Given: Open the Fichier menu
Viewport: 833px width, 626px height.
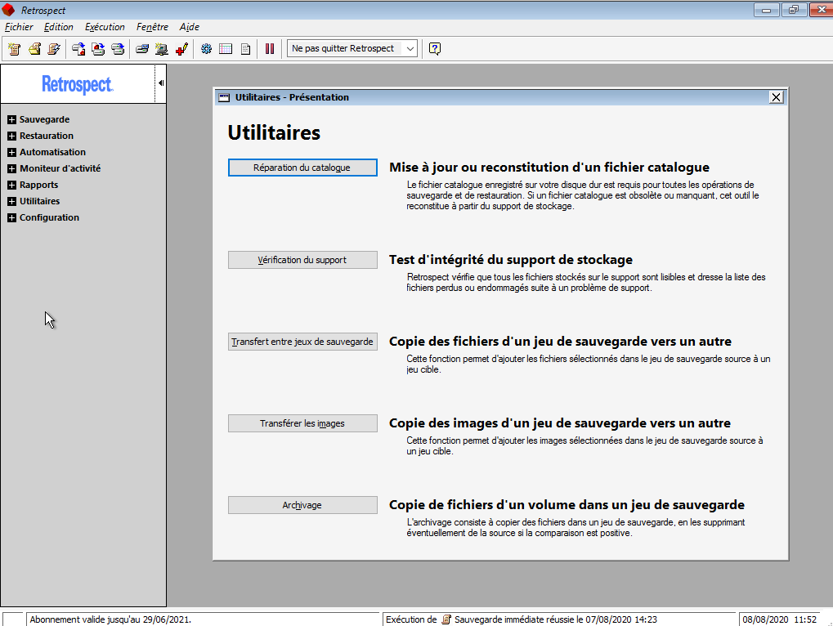Looking at the screenshot, I should click(19, 27).
